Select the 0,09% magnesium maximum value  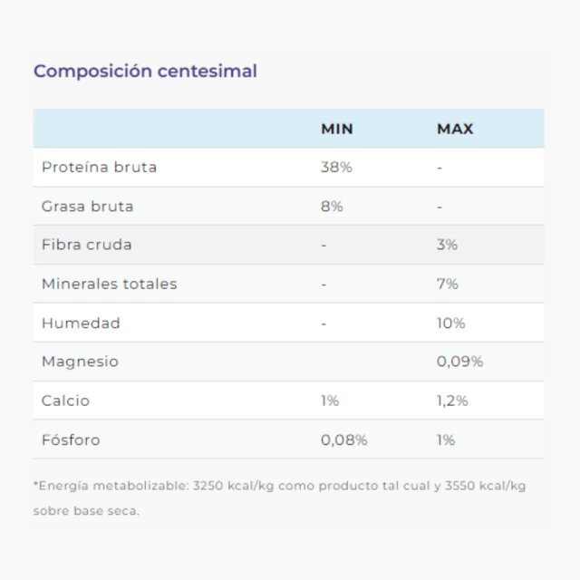[459, 362]
